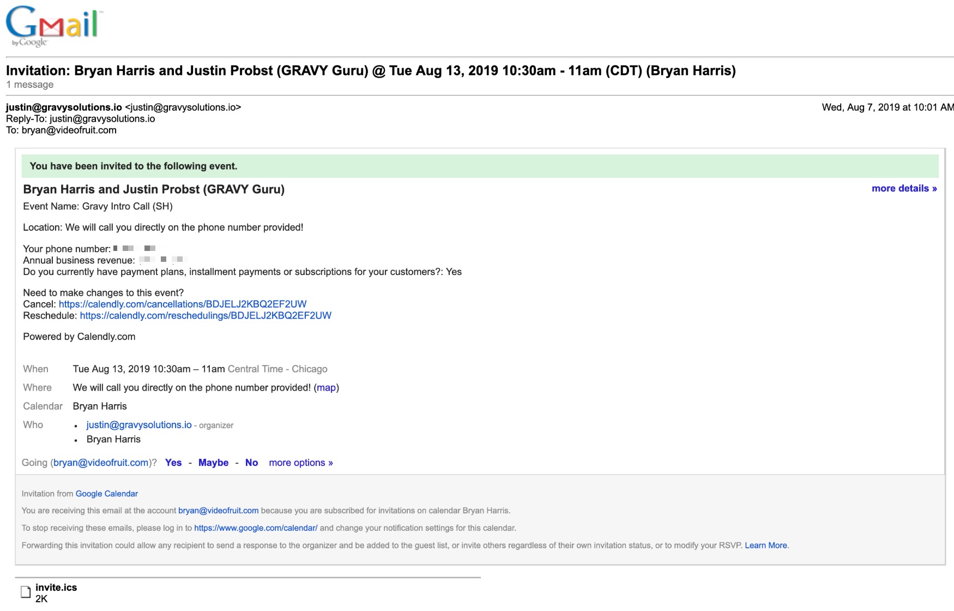
Task: Click 'Central Time - Chicago' text
Action: coord(277,369)
